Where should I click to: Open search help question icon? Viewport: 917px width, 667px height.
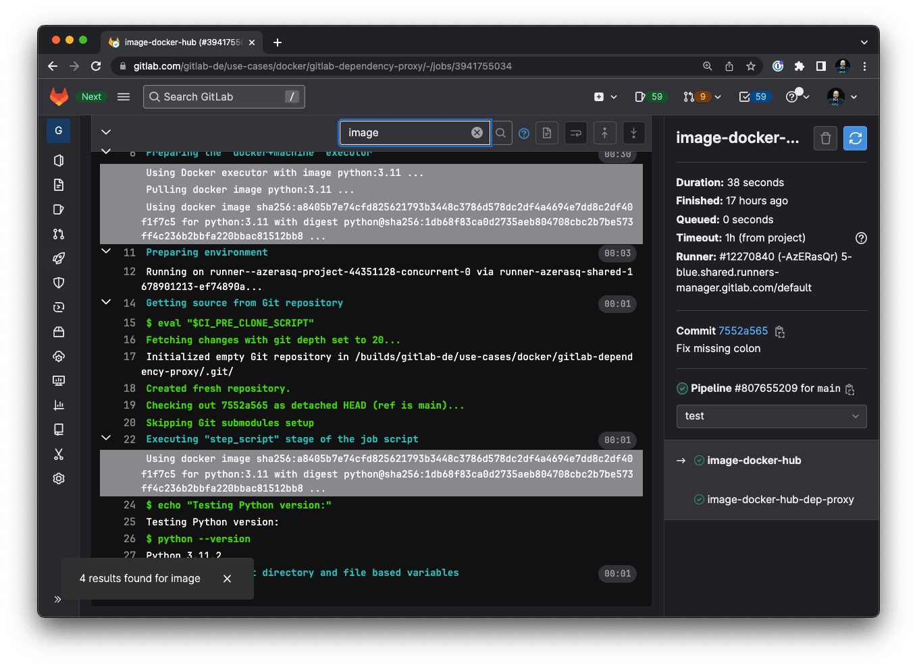[524, 134]
